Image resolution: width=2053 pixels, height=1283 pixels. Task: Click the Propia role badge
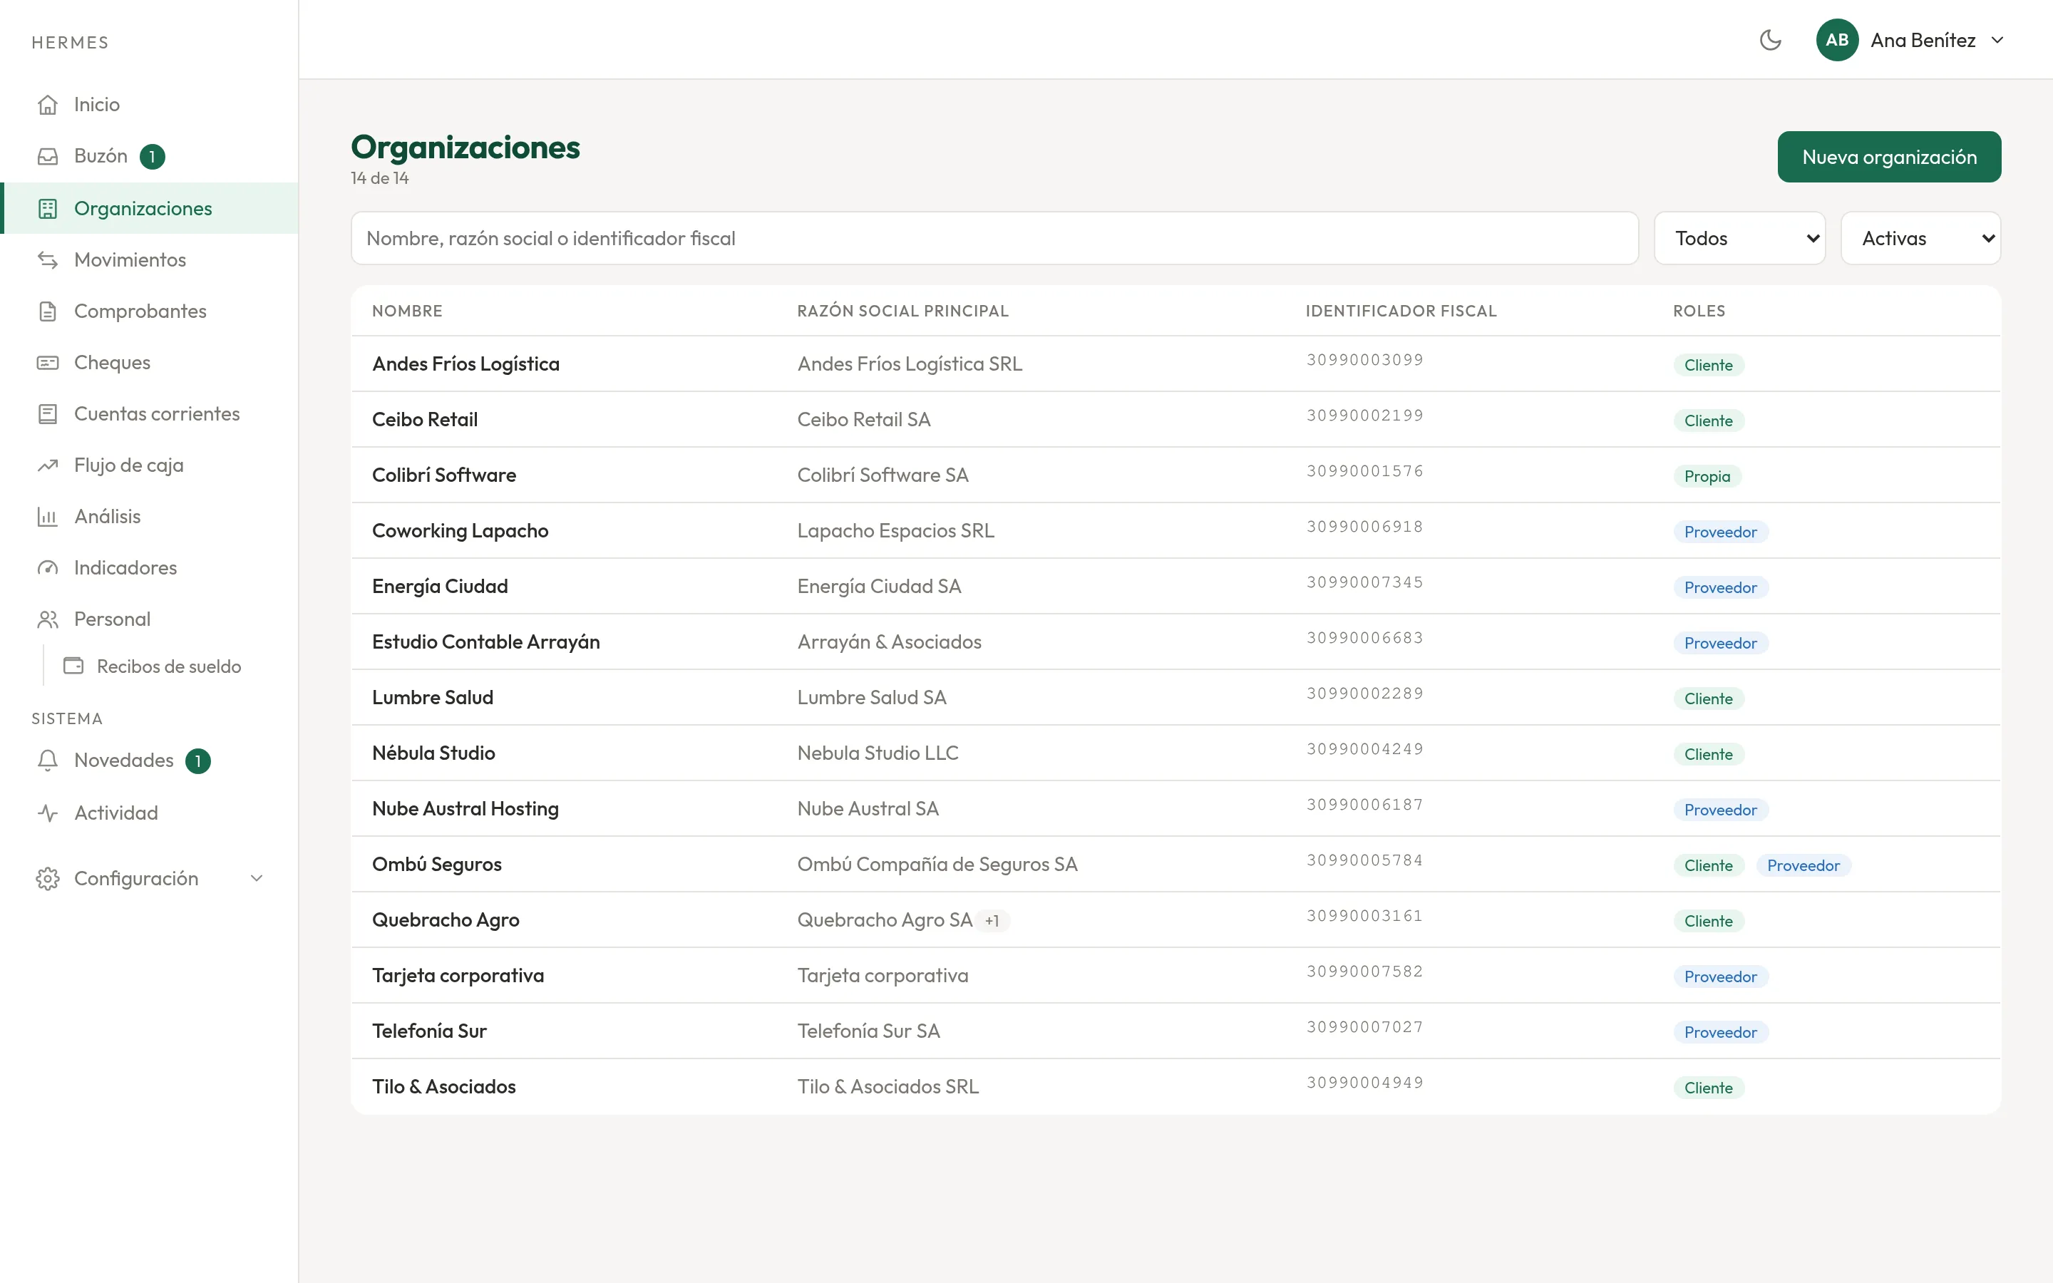[1707, 476]
